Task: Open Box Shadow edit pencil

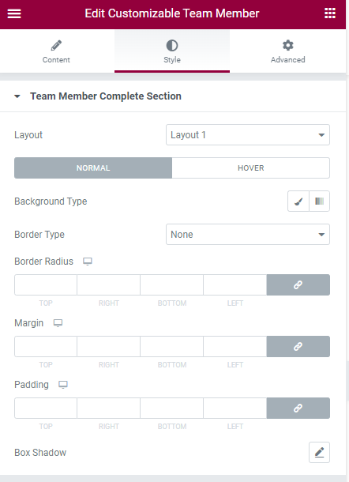Action: [319, 452]
